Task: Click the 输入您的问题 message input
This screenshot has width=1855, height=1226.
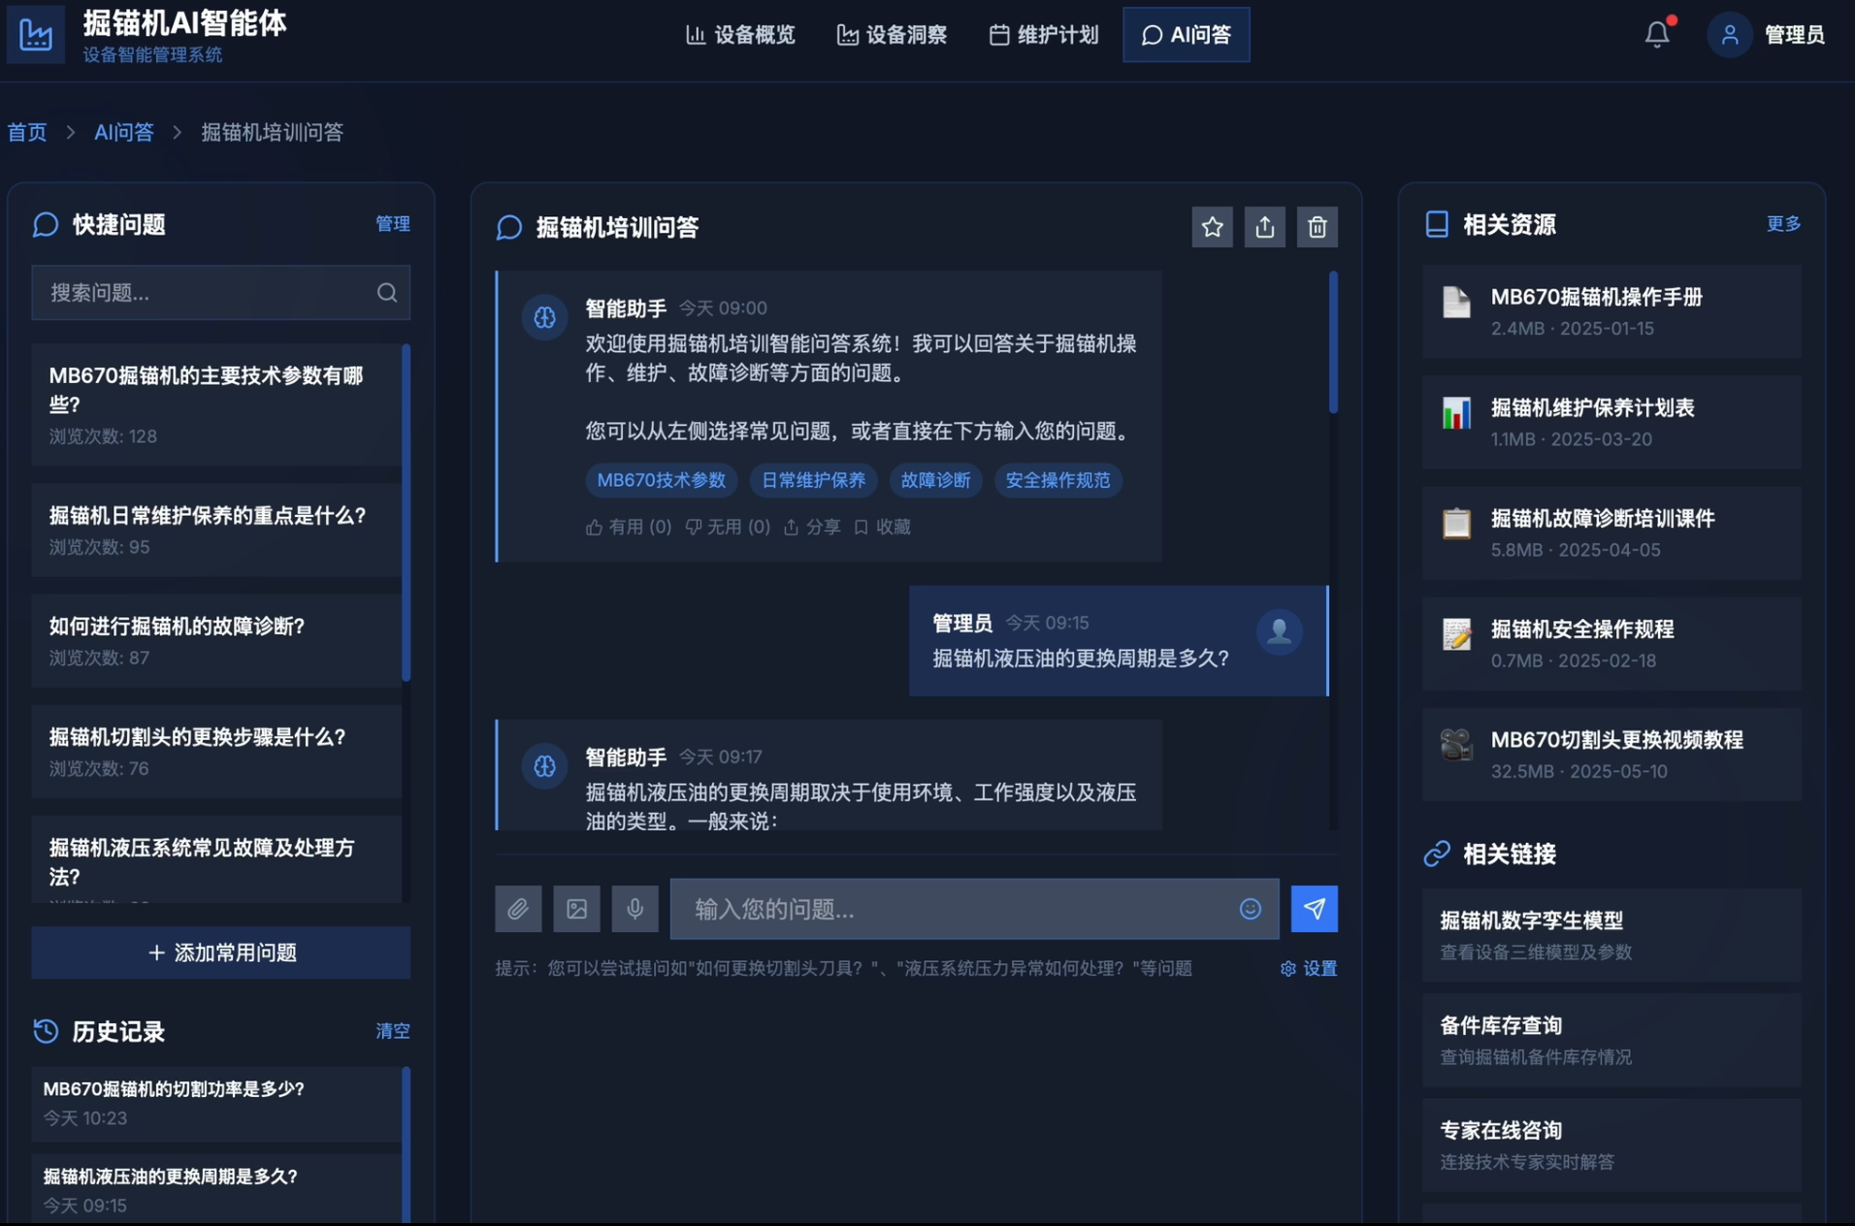Action: (x=974, y=909)
